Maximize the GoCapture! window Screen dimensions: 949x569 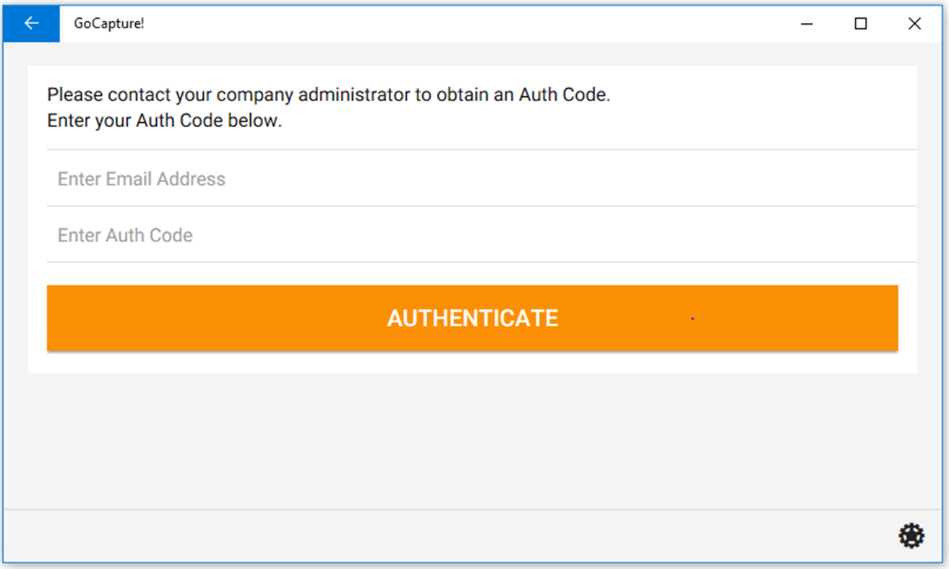(x=860, y=23)
